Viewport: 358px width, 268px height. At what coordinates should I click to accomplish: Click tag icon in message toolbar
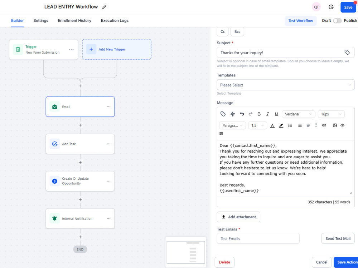pyautogui.click(x=223, y=114)
